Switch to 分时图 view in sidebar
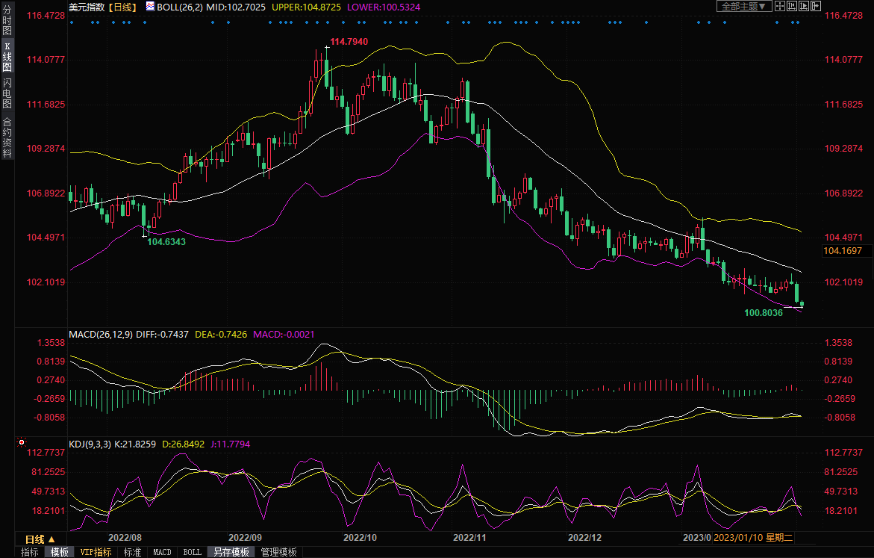The height and width of the screenshot is (558, 874). pos(7,21)
